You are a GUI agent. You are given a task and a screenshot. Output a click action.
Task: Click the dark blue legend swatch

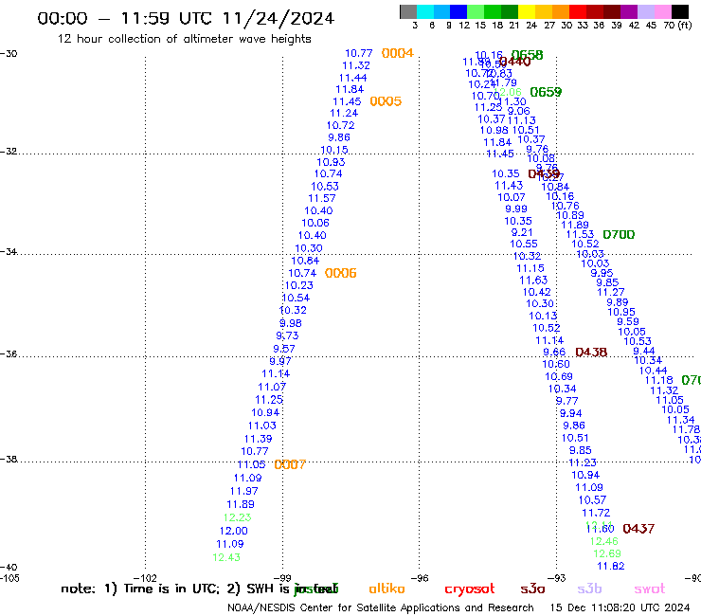(458, 11)
